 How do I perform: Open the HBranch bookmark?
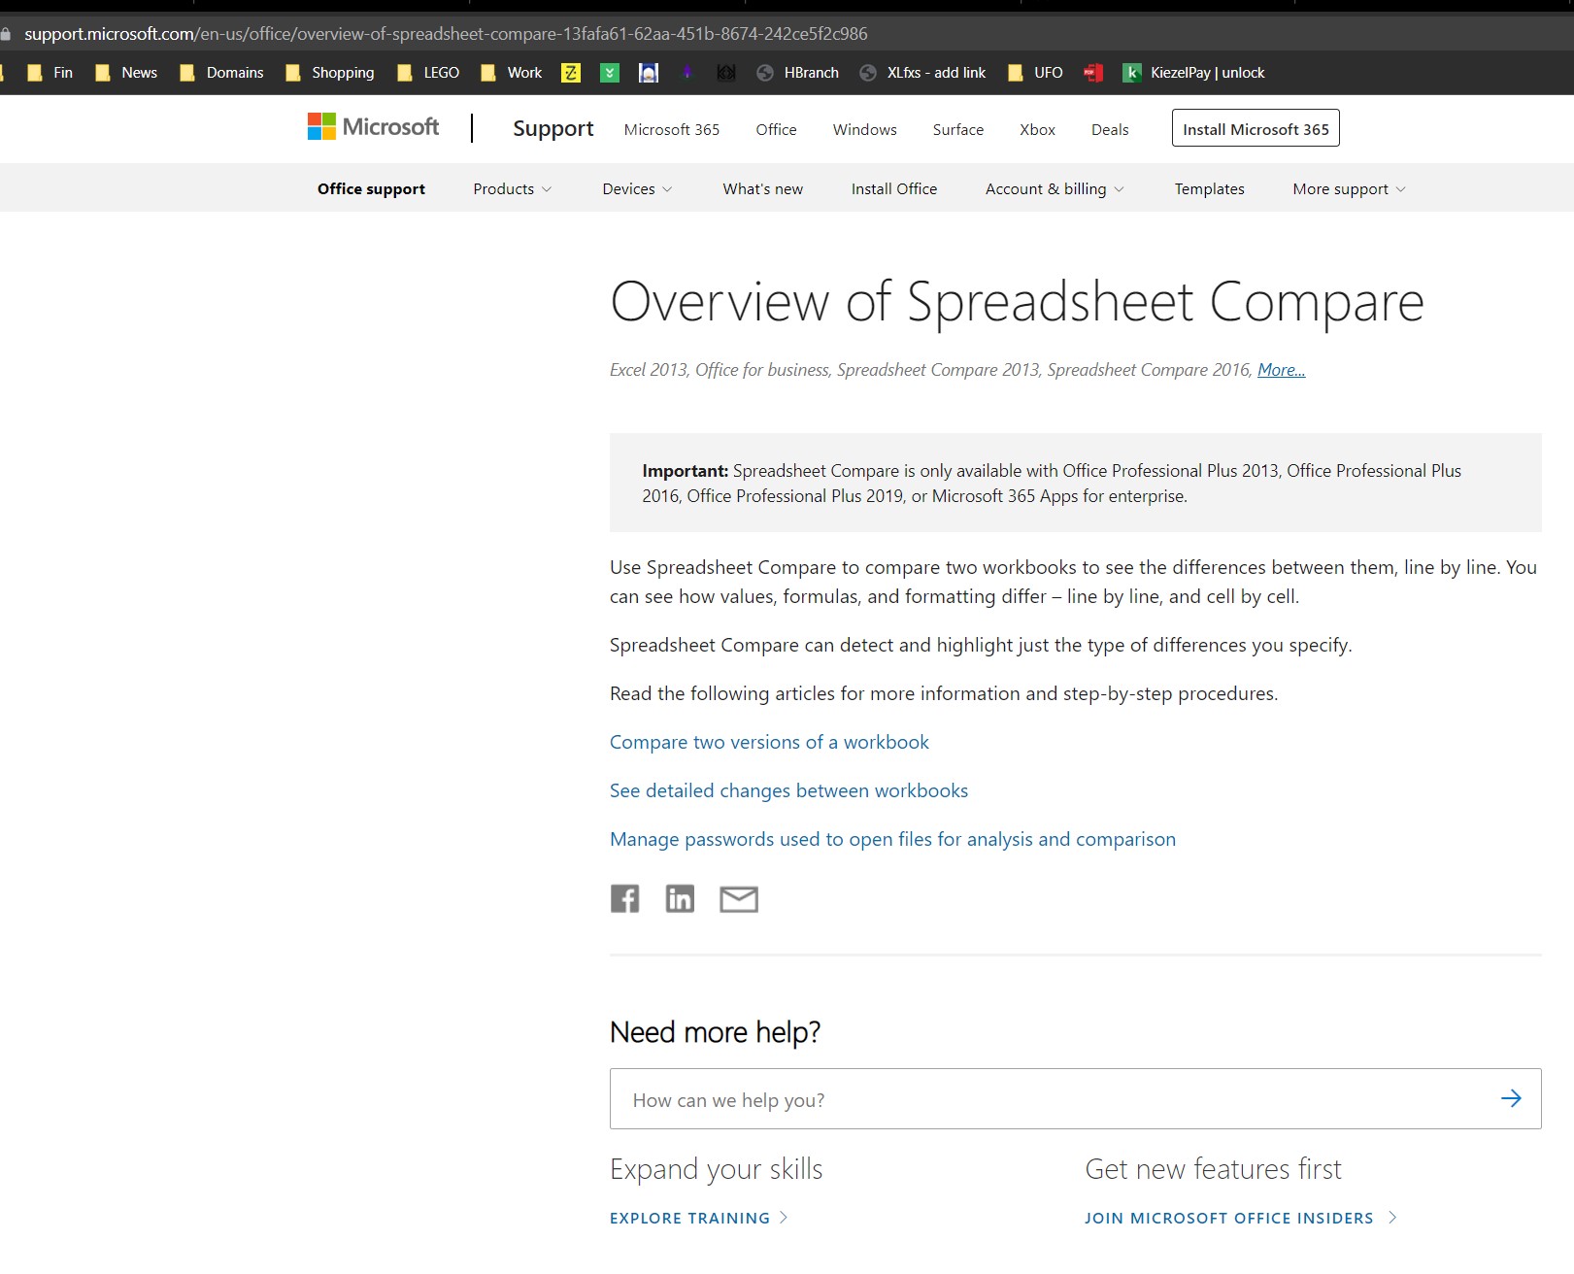coord(797,73)
